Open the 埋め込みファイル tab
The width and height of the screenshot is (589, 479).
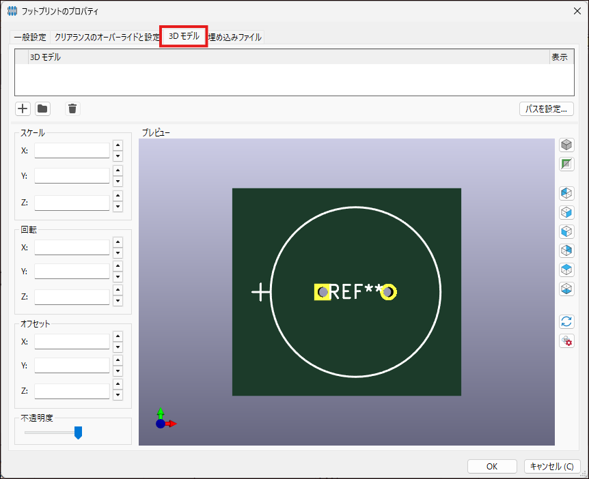point(235,38)
